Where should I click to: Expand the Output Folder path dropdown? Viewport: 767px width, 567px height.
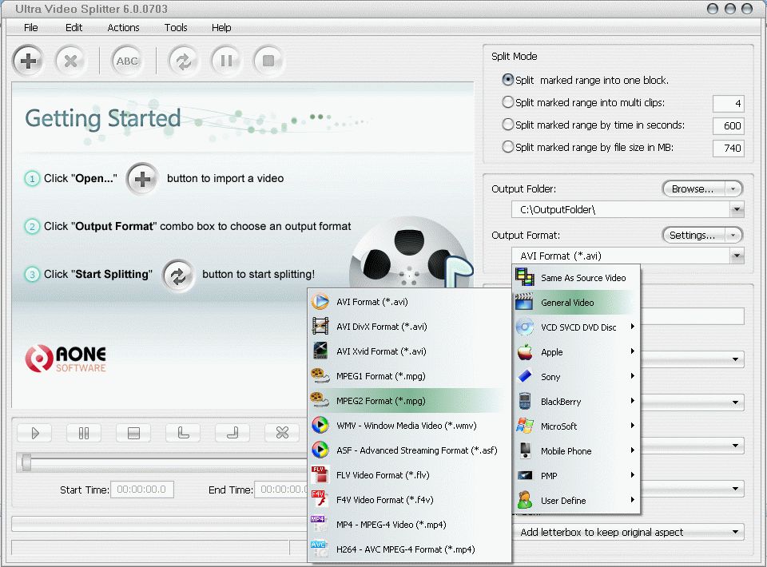(x=737, y=210)
